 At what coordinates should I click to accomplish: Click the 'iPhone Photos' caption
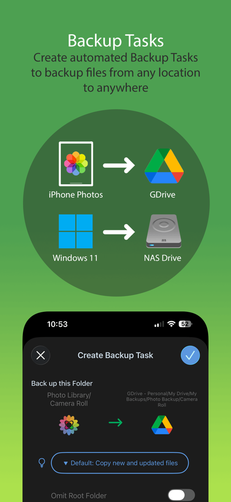76,194
